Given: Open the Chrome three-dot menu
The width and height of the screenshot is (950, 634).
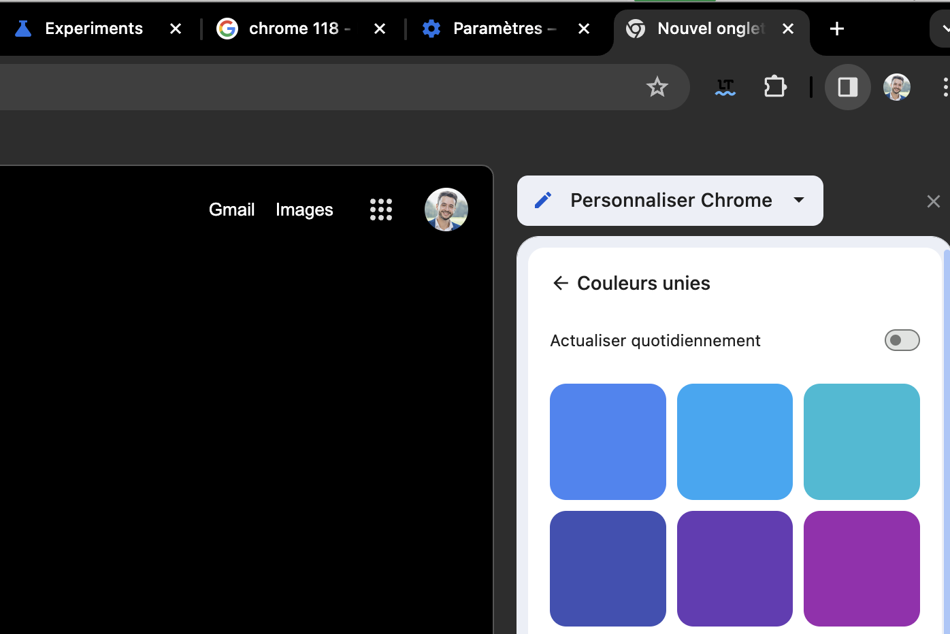Looking at the screenshot, I should (x=945, y=87).
